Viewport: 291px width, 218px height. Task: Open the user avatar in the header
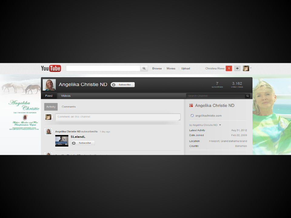coord(246,68)
